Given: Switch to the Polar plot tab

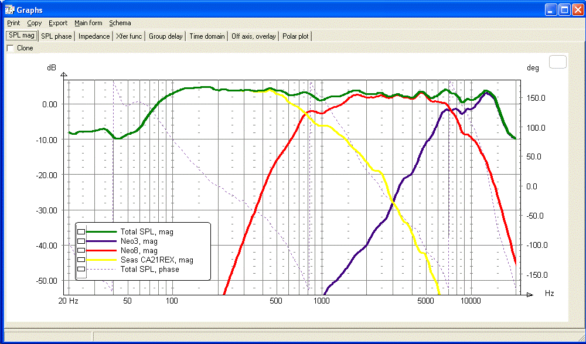Looking at the screenshot, I should [x=295, y=36].
